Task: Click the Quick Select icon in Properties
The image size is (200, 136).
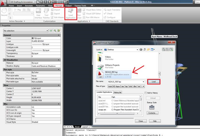Action: (59, 31)
